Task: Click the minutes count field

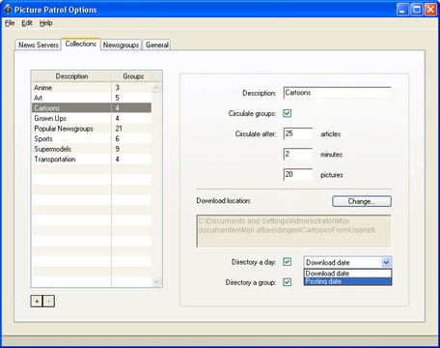Action: (298, 154)
